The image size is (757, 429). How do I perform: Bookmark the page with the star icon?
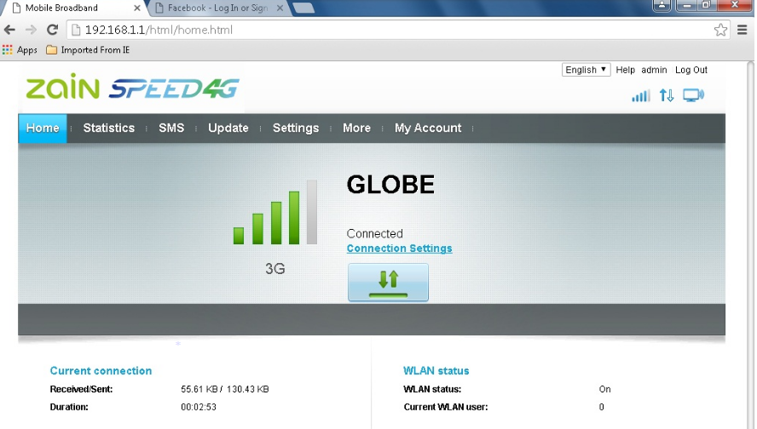(x=720, y=30)
